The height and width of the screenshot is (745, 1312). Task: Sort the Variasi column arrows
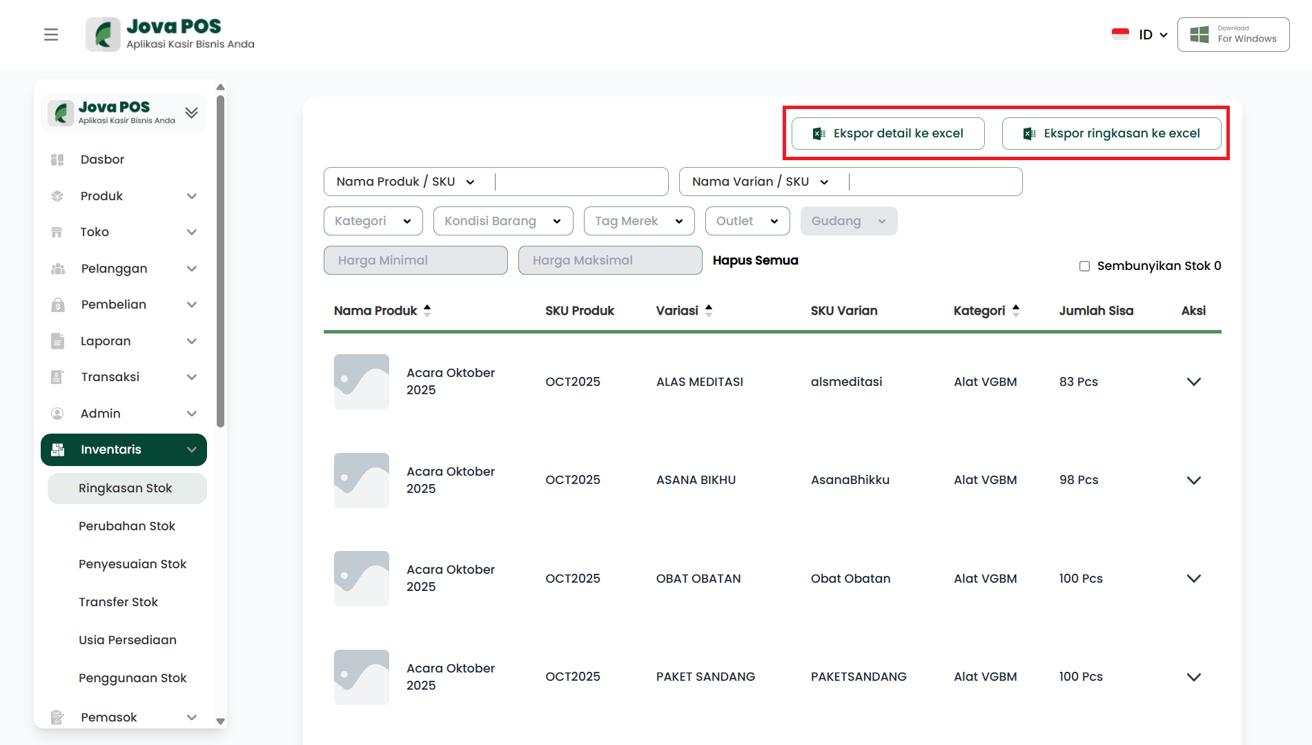(709, 311)
